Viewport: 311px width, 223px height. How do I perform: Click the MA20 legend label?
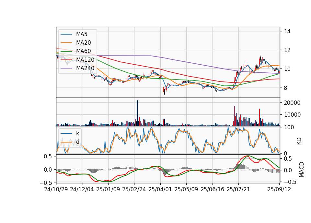click(x=83, y=43)
